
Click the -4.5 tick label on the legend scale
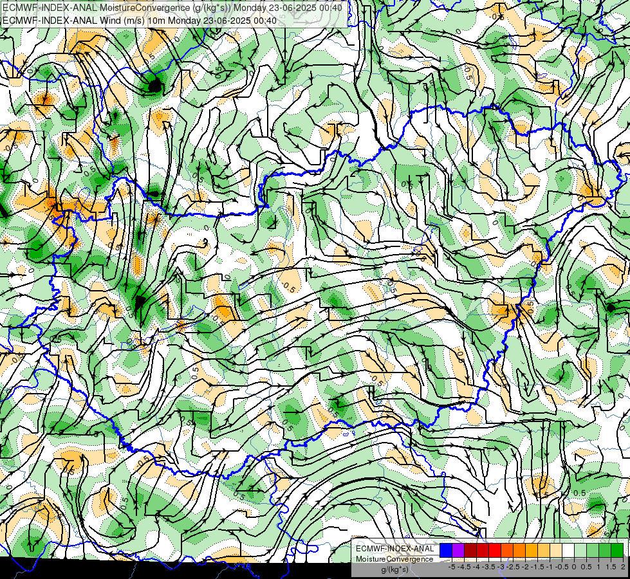(464, 567)
